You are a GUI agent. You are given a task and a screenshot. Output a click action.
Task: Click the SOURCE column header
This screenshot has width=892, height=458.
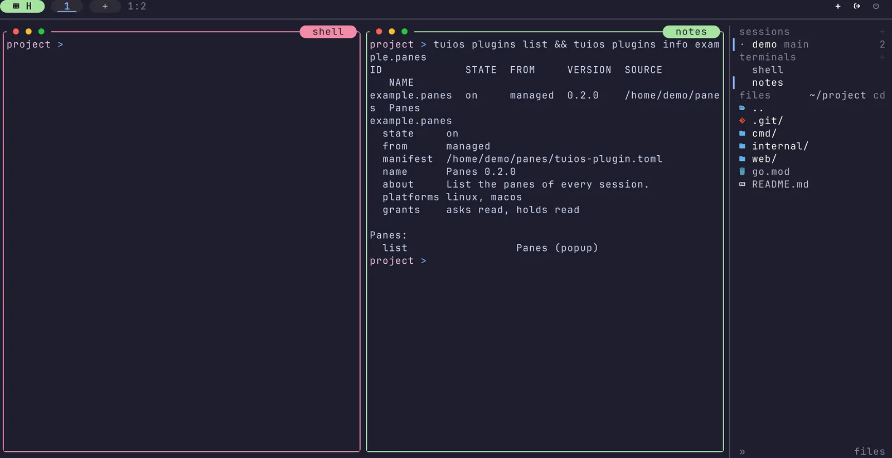[x=643, y=70]
